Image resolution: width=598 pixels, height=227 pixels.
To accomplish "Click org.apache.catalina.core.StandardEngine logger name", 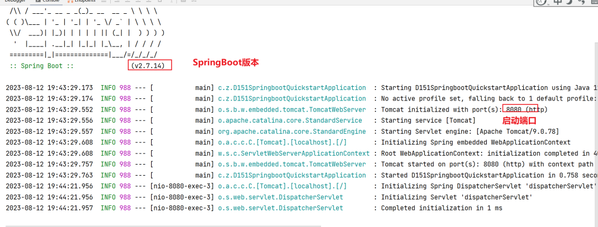I will tap(292, 131).
